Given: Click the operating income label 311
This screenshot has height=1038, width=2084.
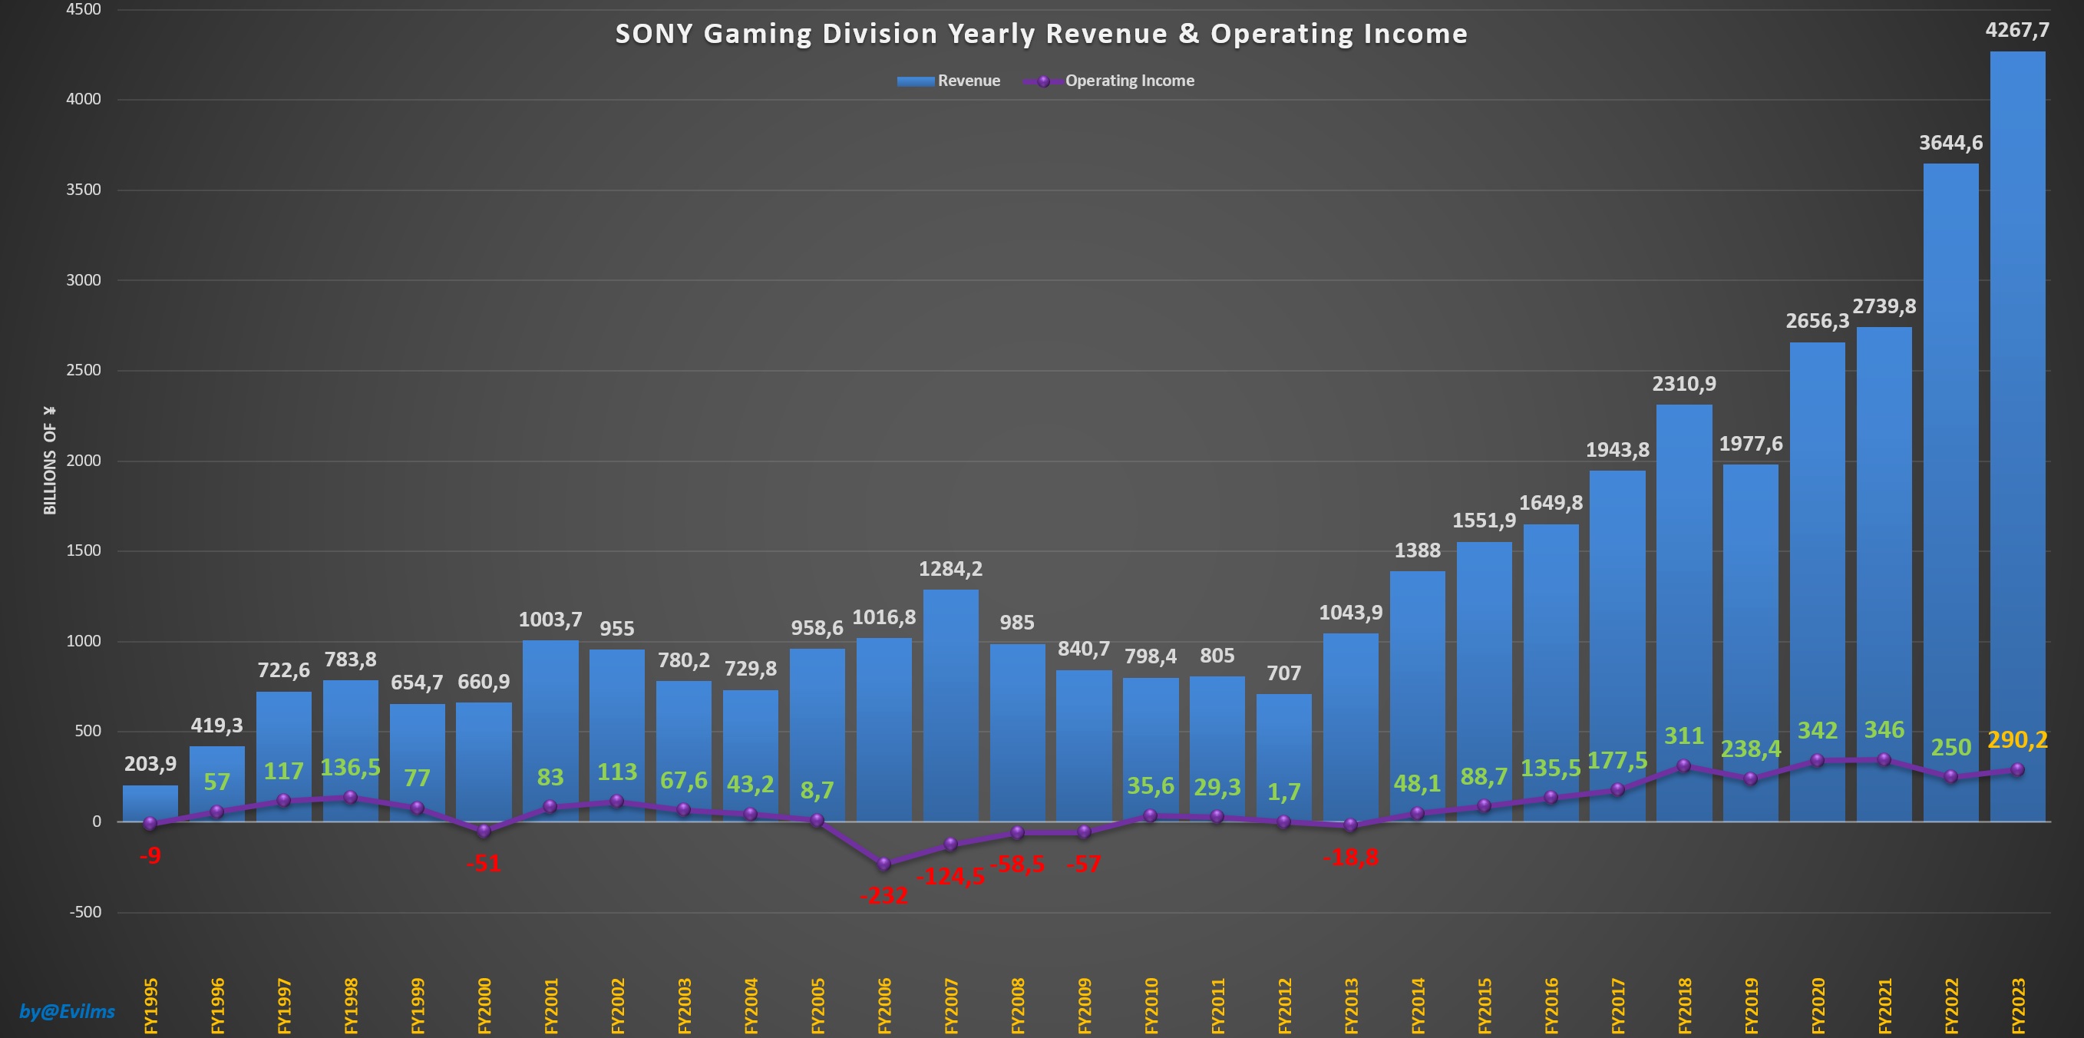Looking at the screenshot, I should (1683, 736).
